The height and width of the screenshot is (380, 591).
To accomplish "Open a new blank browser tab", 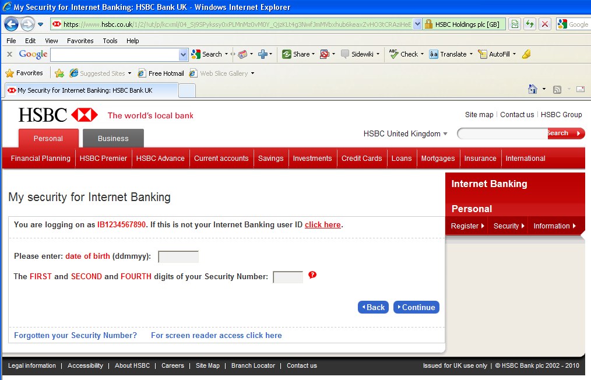I will coord(187,91).
